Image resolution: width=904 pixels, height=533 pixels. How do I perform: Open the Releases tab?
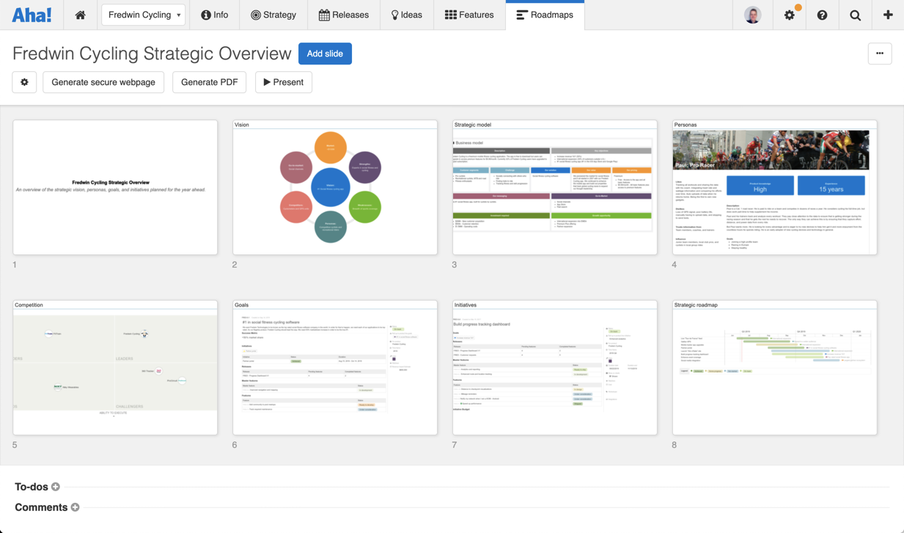click(x=344, y=15)
